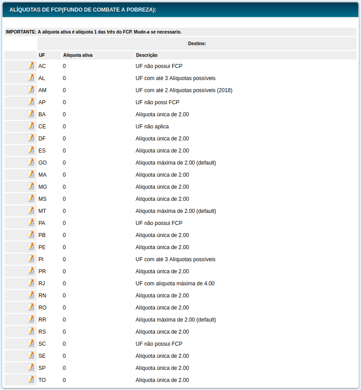Open the edit icon for TO
The image size is (361, 390).
coord(31,379)
